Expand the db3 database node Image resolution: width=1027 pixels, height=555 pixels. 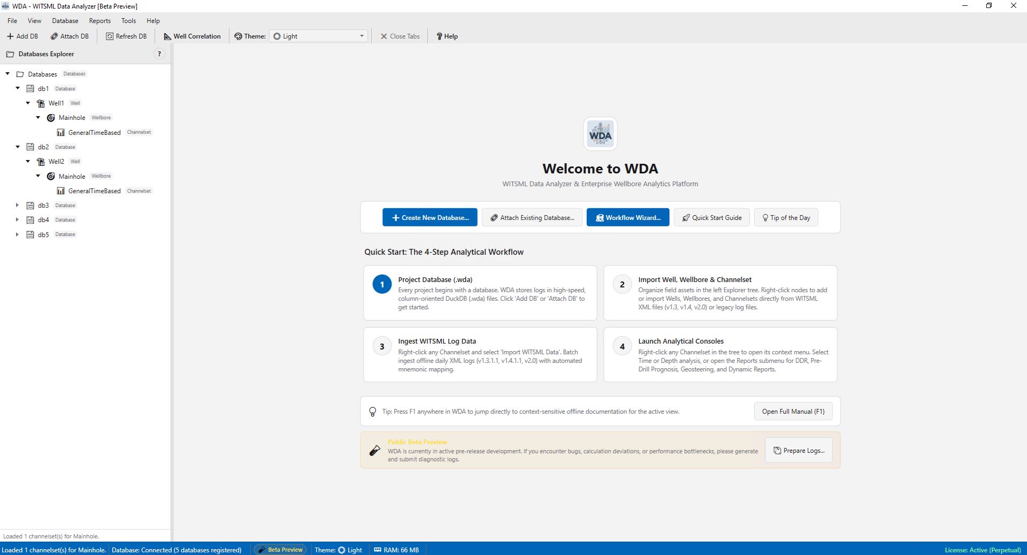click(x=18, y=205)
